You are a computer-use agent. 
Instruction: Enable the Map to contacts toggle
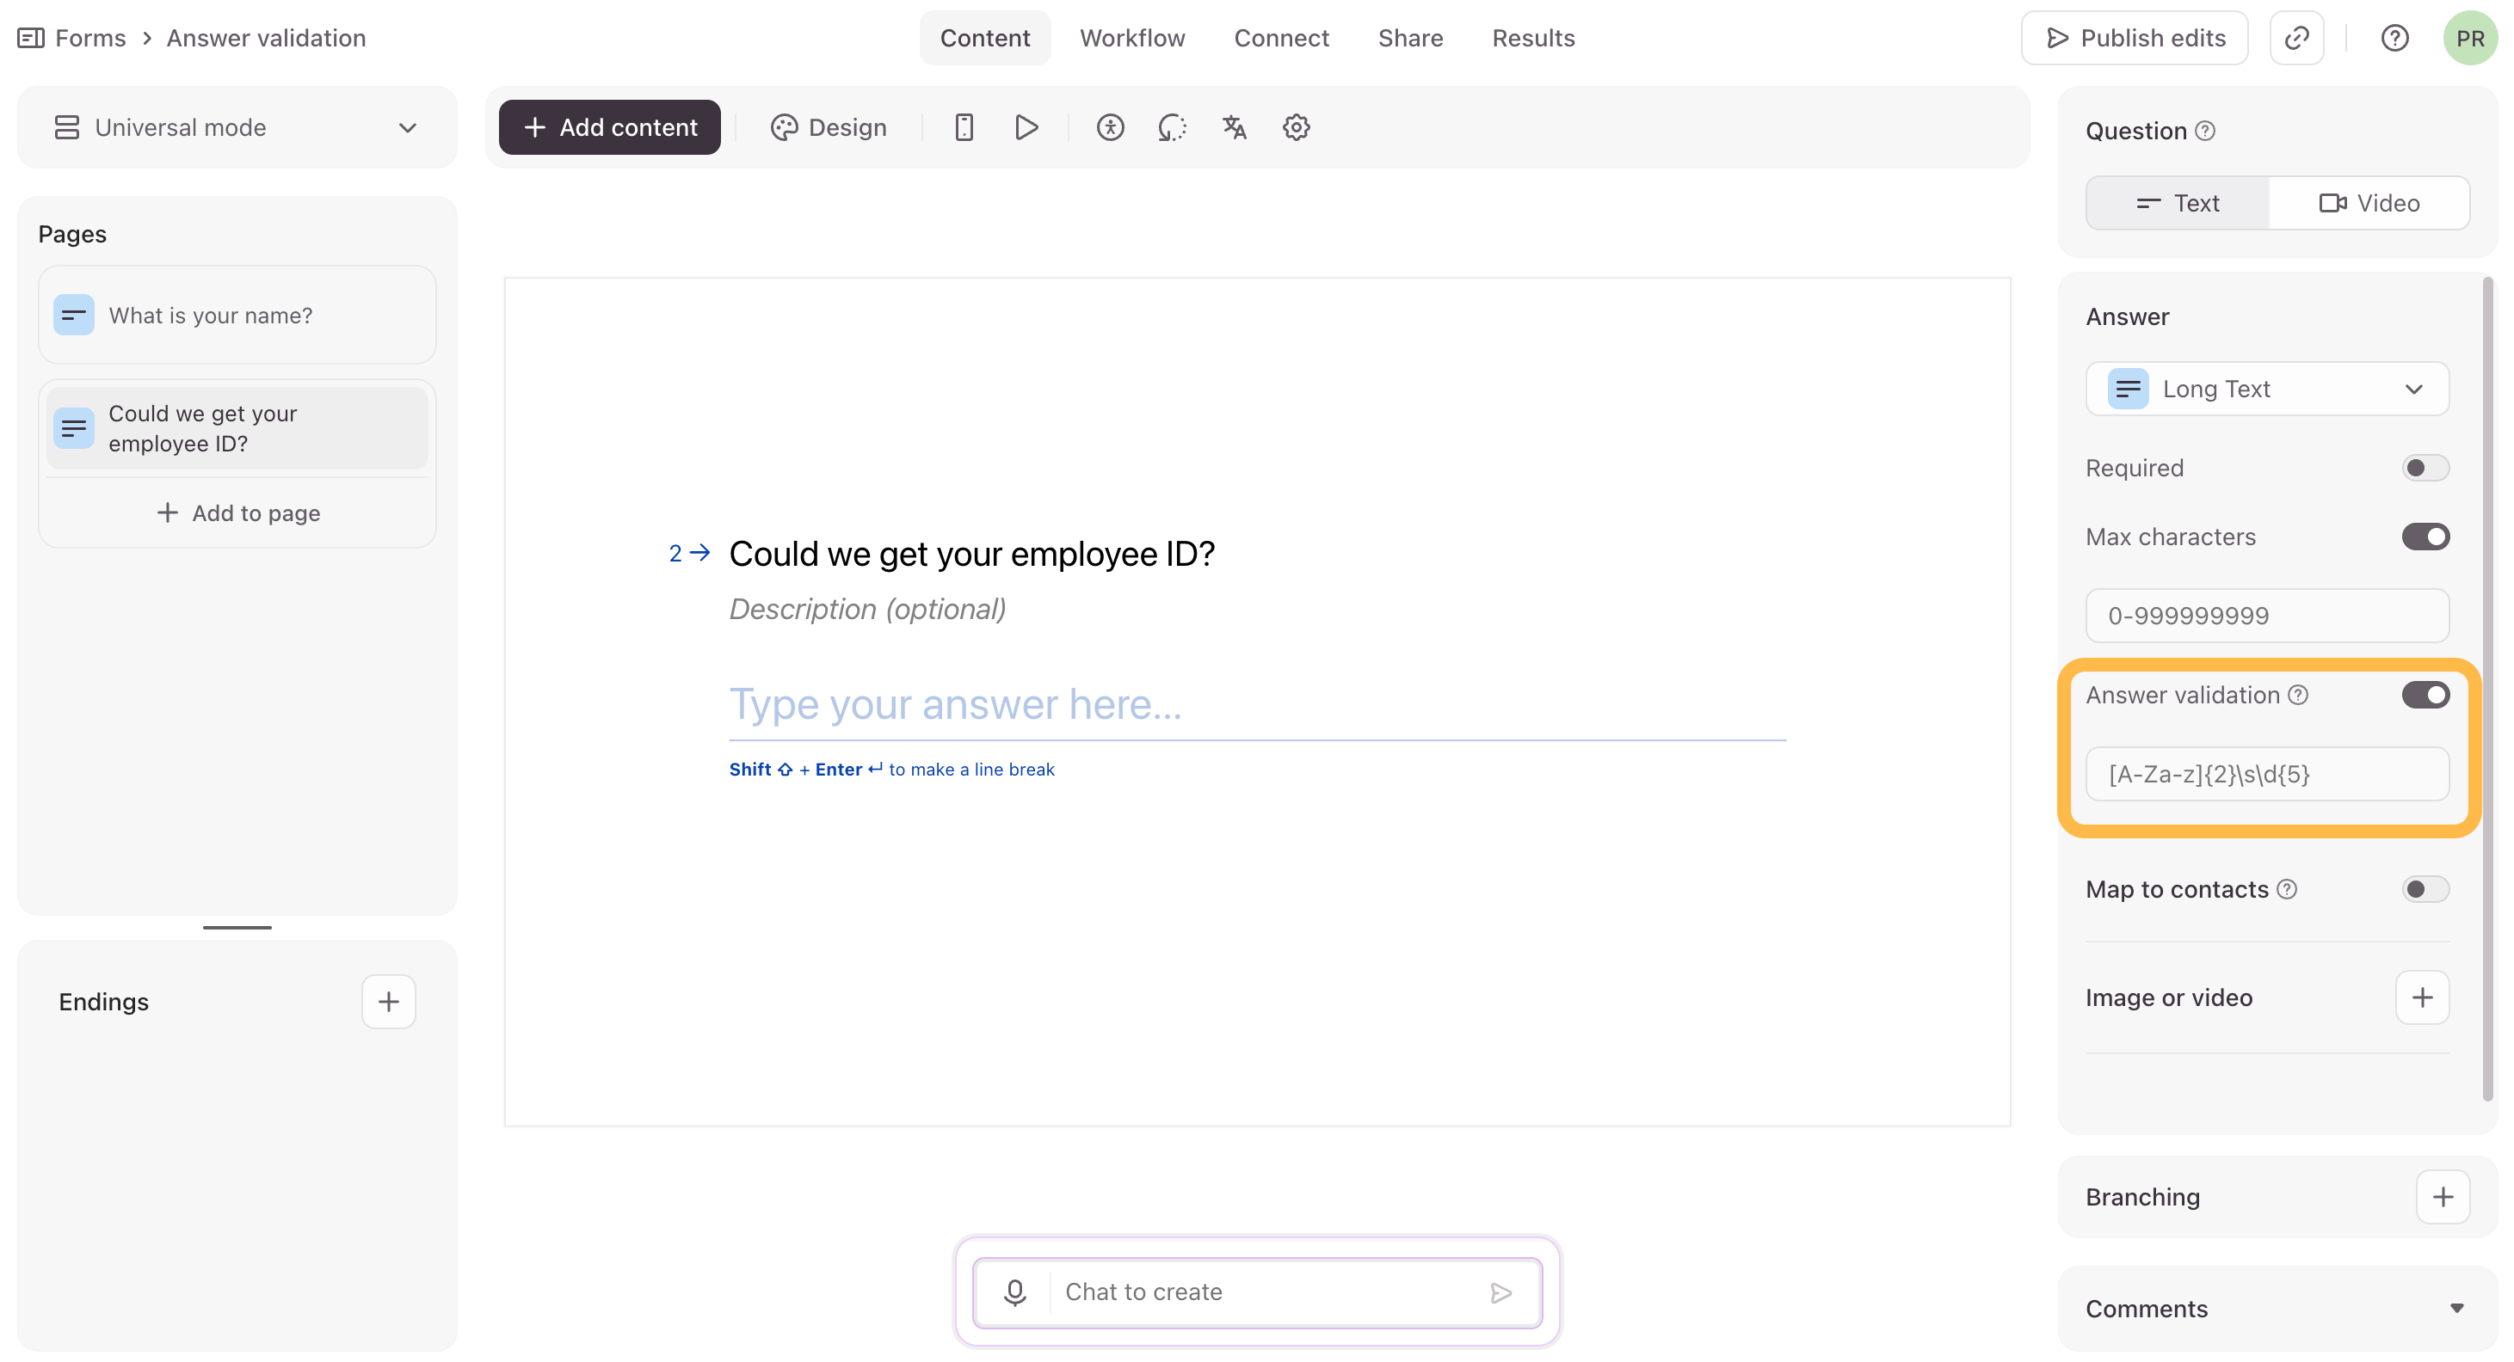point(2425,889)
